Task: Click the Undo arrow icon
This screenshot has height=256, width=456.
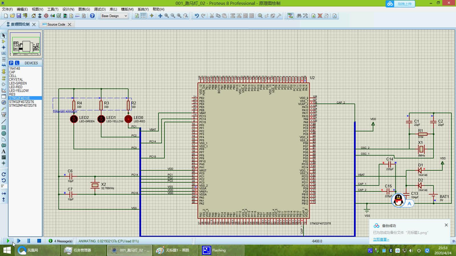Action: pos(197,16)
